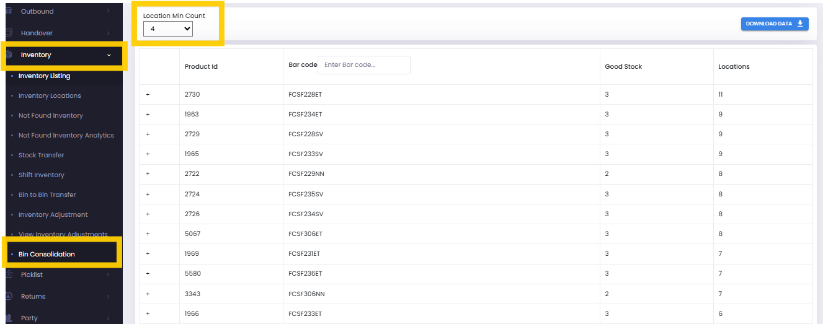Click the Bar code search field
The image size is (823, 324).
tap(364, 65)
